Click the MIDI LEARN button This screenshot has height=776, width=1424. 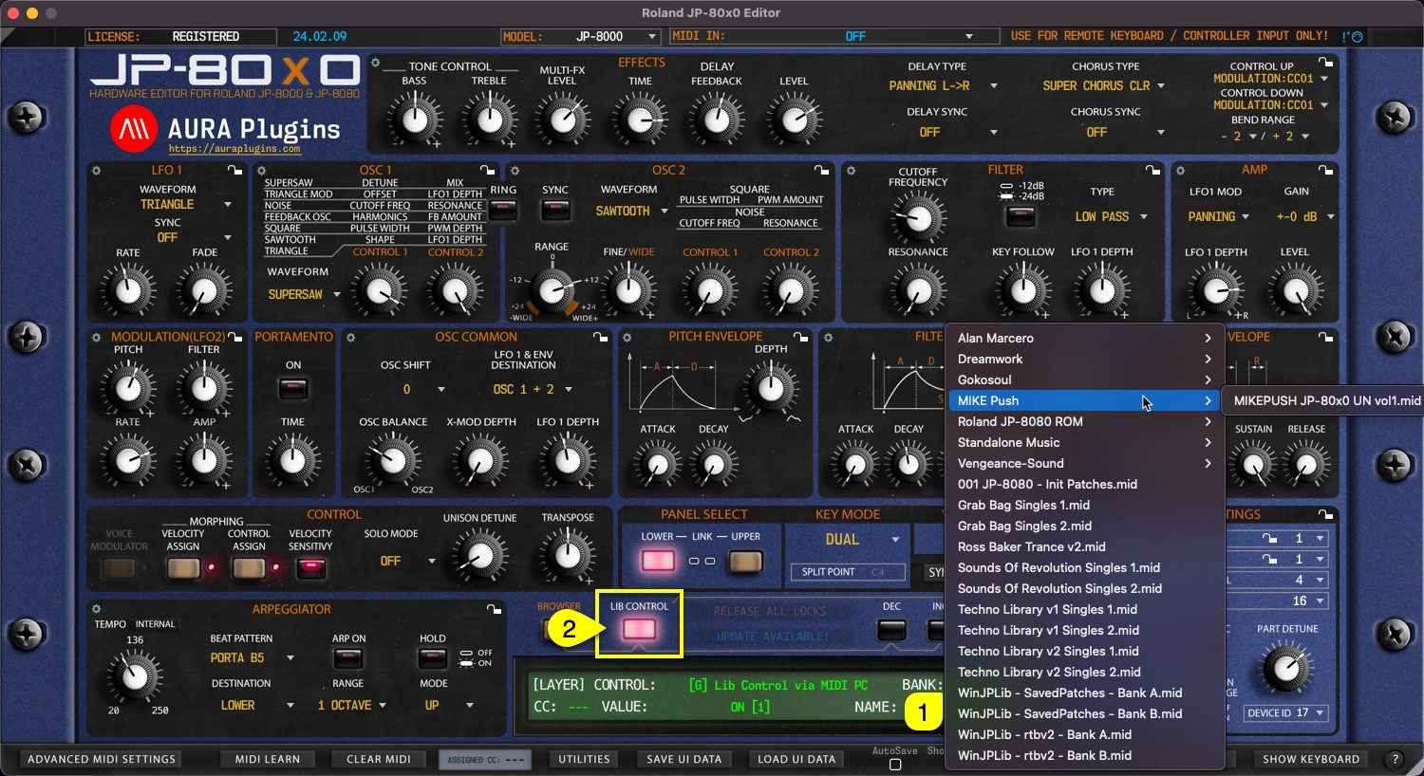click(x=268, y=759)
